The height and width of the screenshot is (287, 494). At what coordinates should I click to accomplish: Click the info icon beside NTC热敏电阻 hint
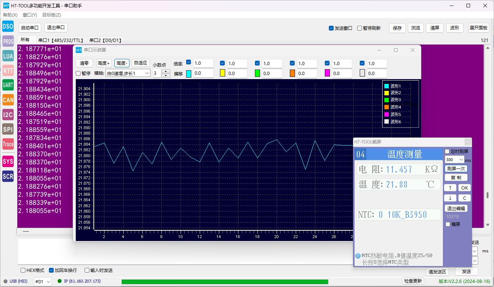358,256
